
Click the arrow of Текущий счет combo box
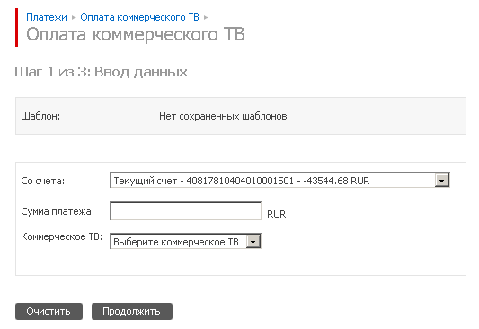pyautogui.click(x=442, y=181)
